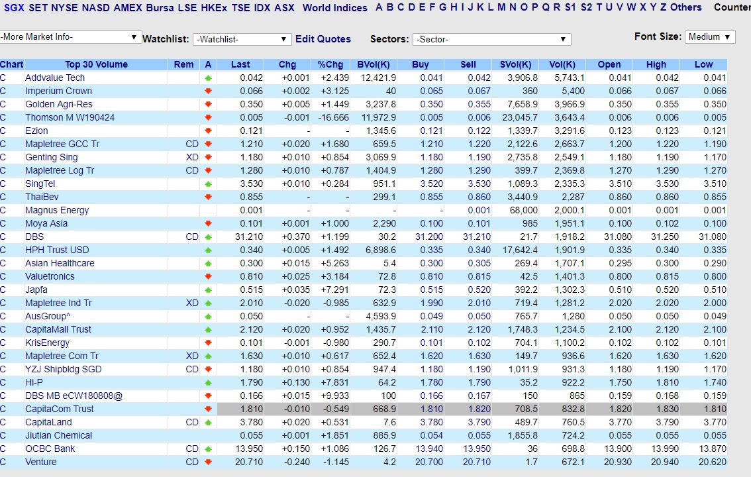Click Venture change value -0.240
Viewport: 751px width, 477px height.
[295, 462]
